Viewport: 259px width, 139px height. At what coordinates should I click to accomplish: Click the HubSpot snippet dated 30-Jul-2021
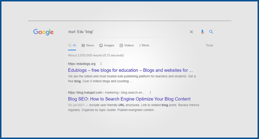134,107
